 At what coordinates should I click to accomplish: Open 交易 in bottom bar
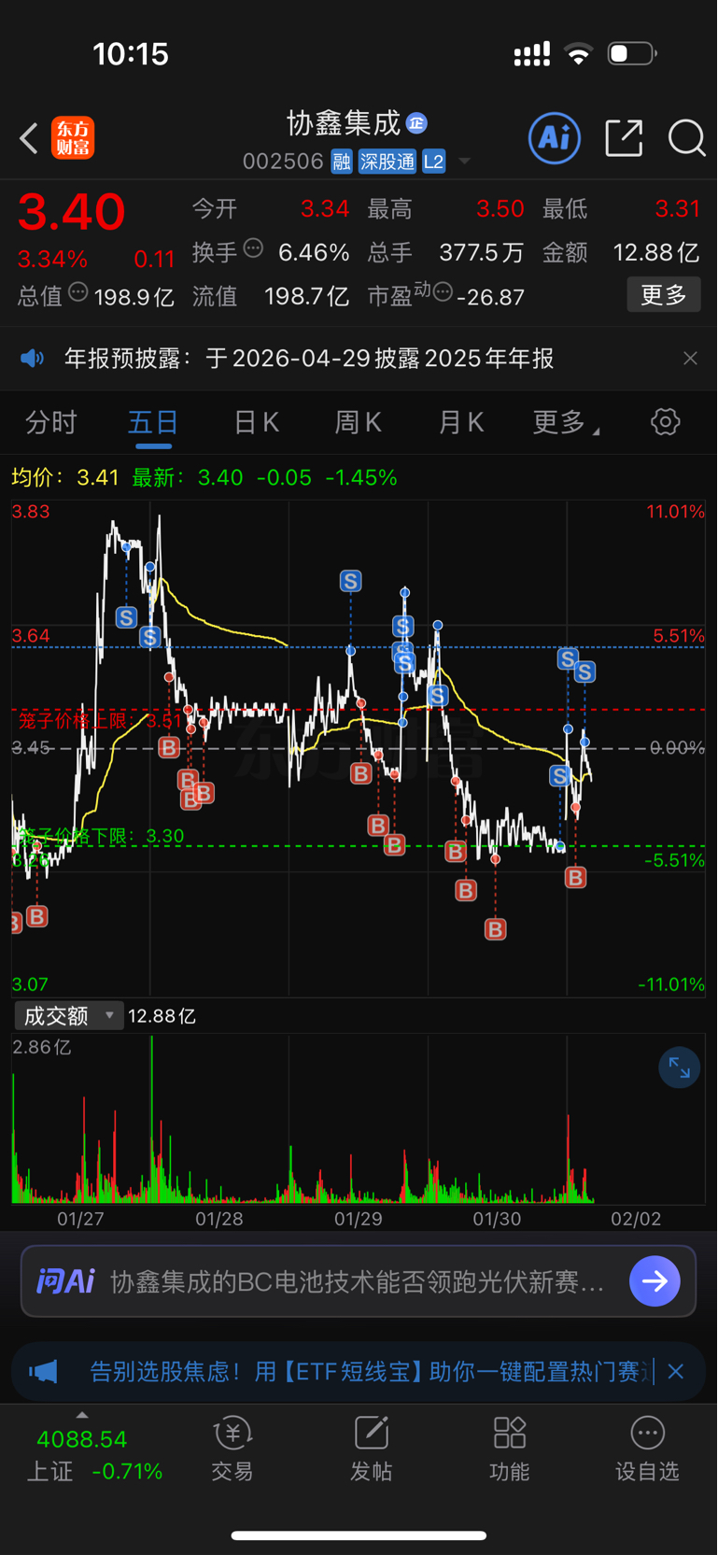coord(232,1449)
